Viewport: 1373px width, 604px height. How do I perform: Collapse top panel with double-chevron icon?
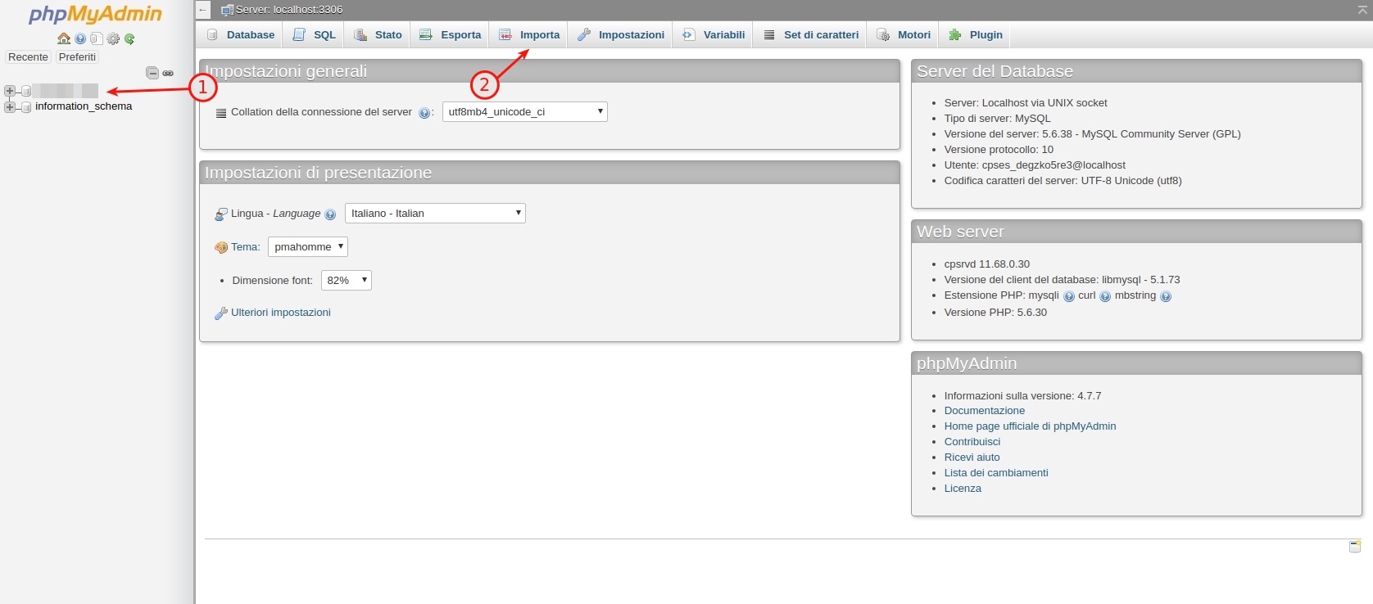(1362, 10)
